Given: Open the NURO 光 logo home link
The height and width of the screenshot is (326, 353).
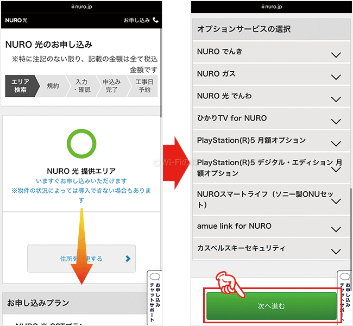Looking at the screenshot, I should coord(16,20).
